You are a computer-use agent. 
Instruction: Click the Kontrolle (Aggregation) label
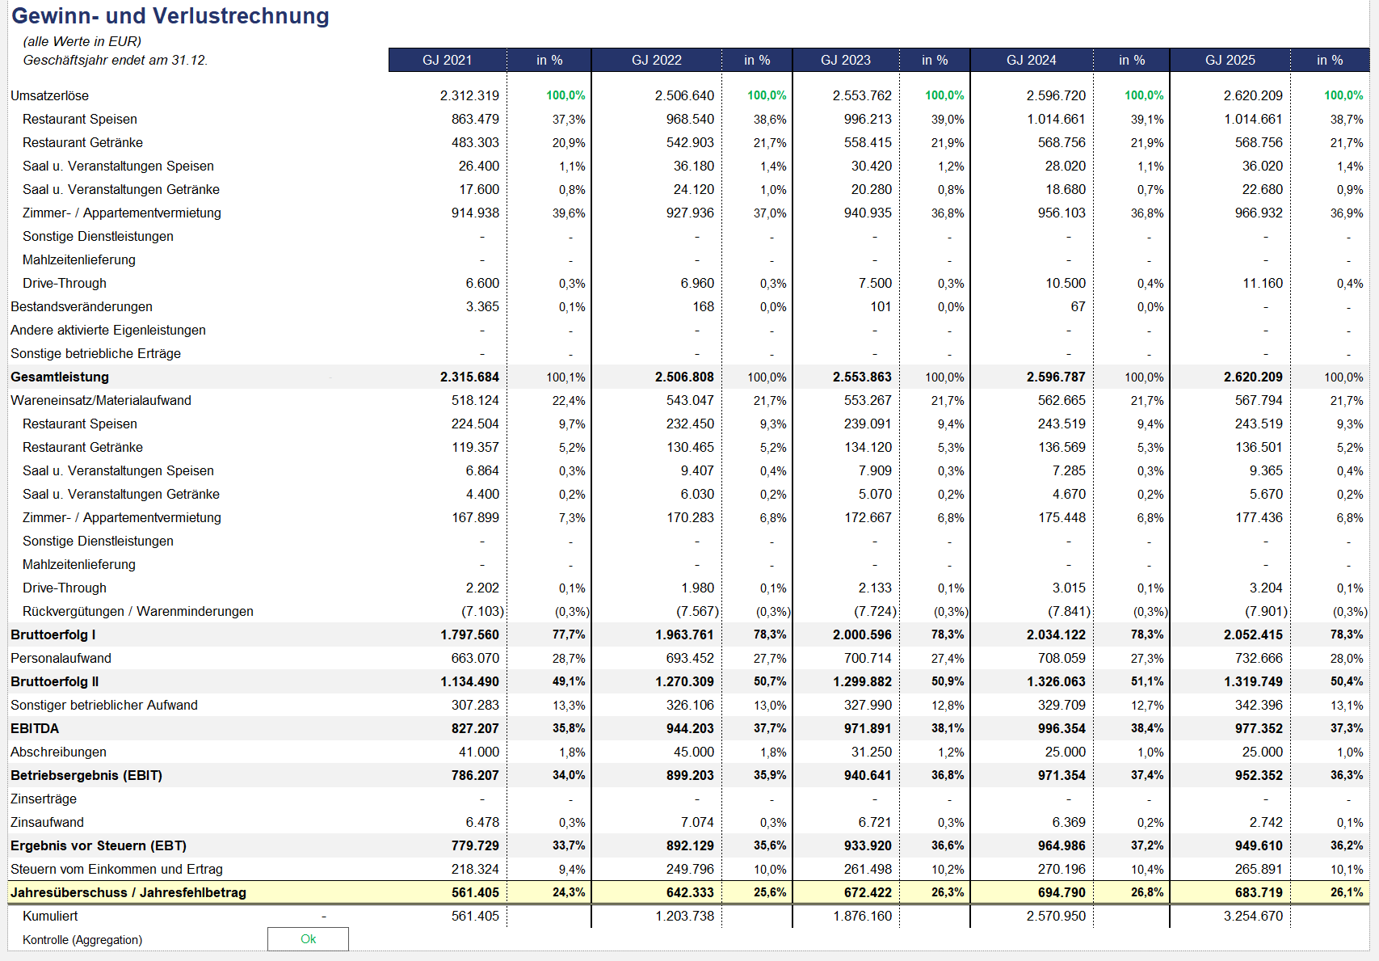pyautogui.click(x=82, y=940)
